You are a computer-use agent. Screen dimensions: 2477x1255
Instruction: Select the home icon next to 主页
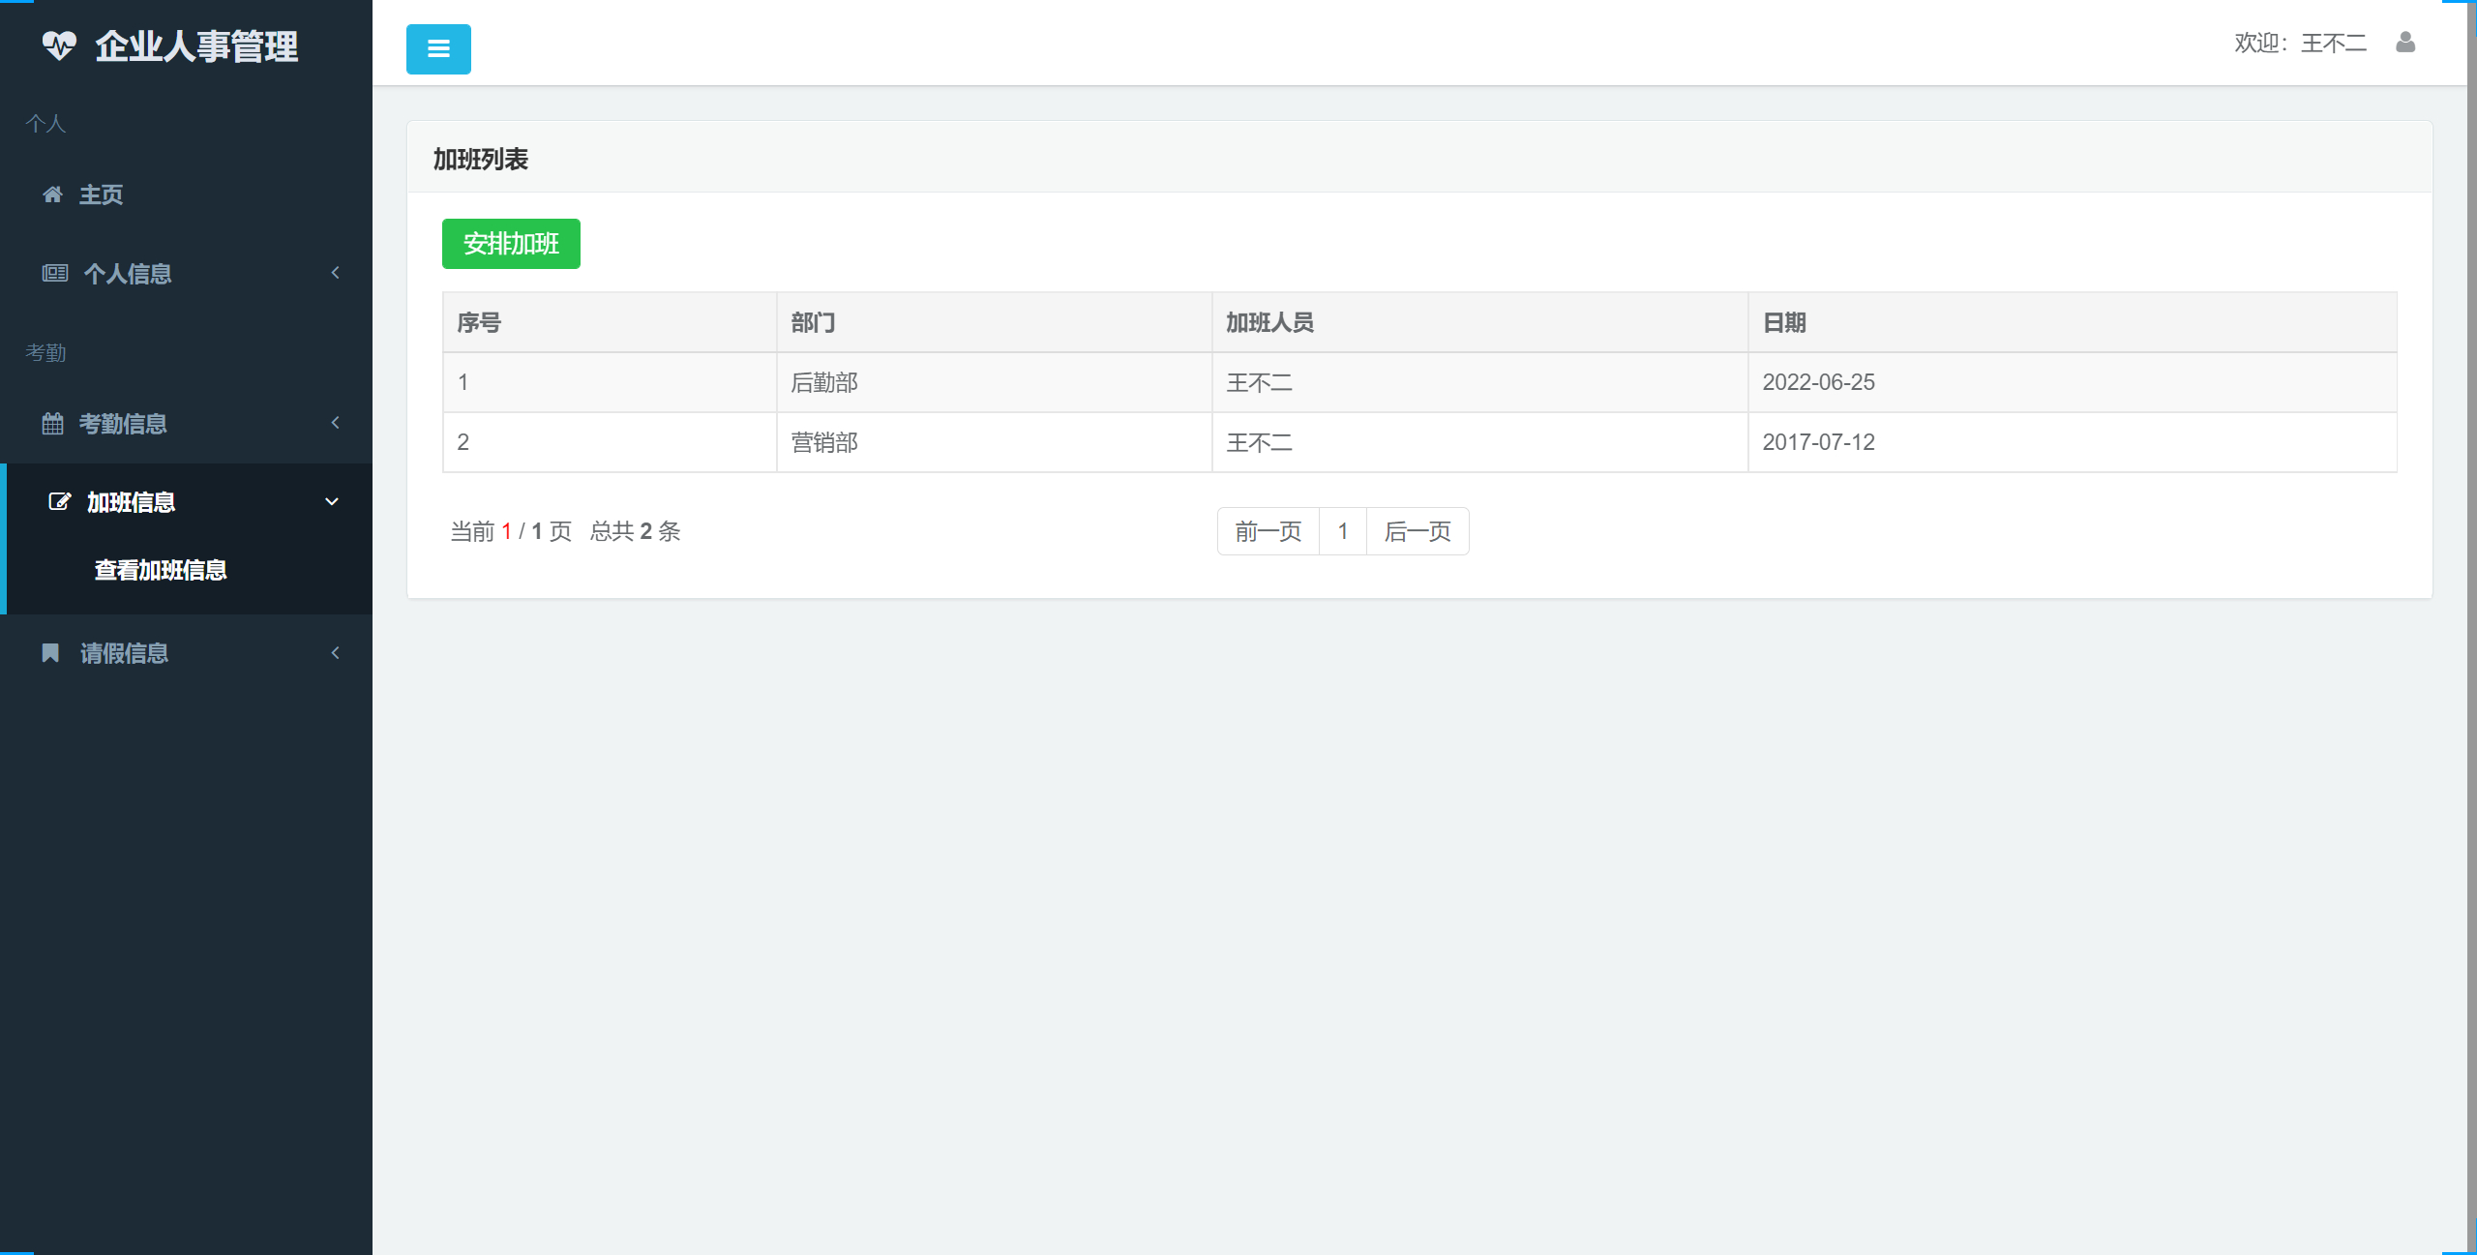pyautogui.click(x=53, y=194)
